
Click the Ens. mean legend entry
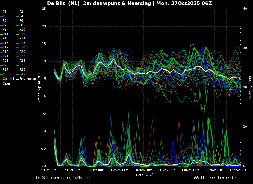pos(26,79)
